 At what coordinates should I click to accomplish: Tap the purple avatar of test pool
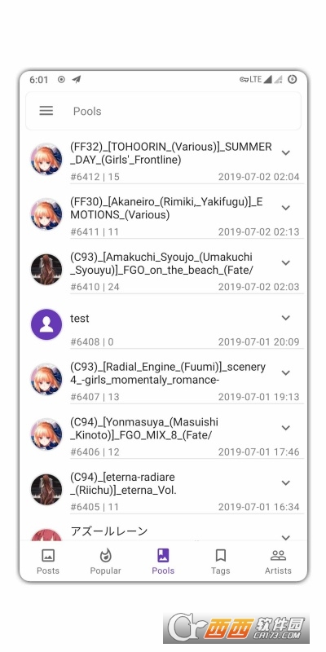(46, 324)
